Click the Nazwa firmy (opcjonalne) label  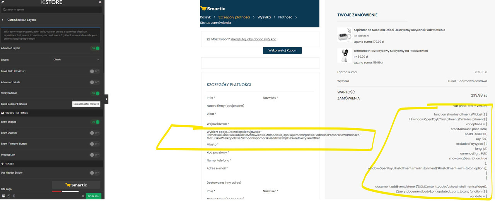click(225, 106)
